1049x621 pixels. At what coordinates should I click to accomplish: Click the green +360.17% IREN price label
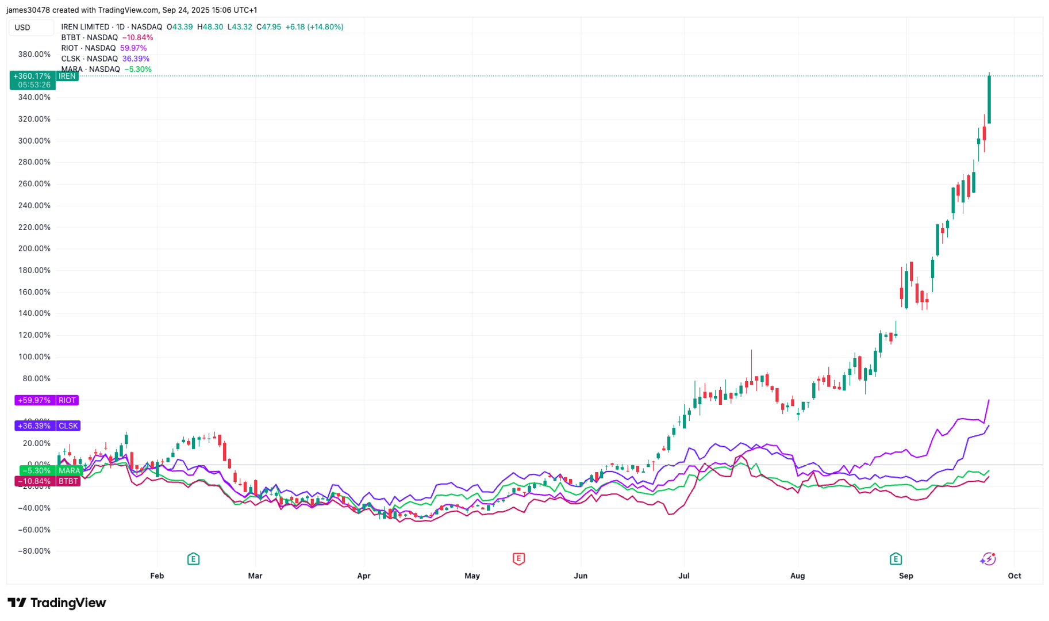tap(32, 75)
